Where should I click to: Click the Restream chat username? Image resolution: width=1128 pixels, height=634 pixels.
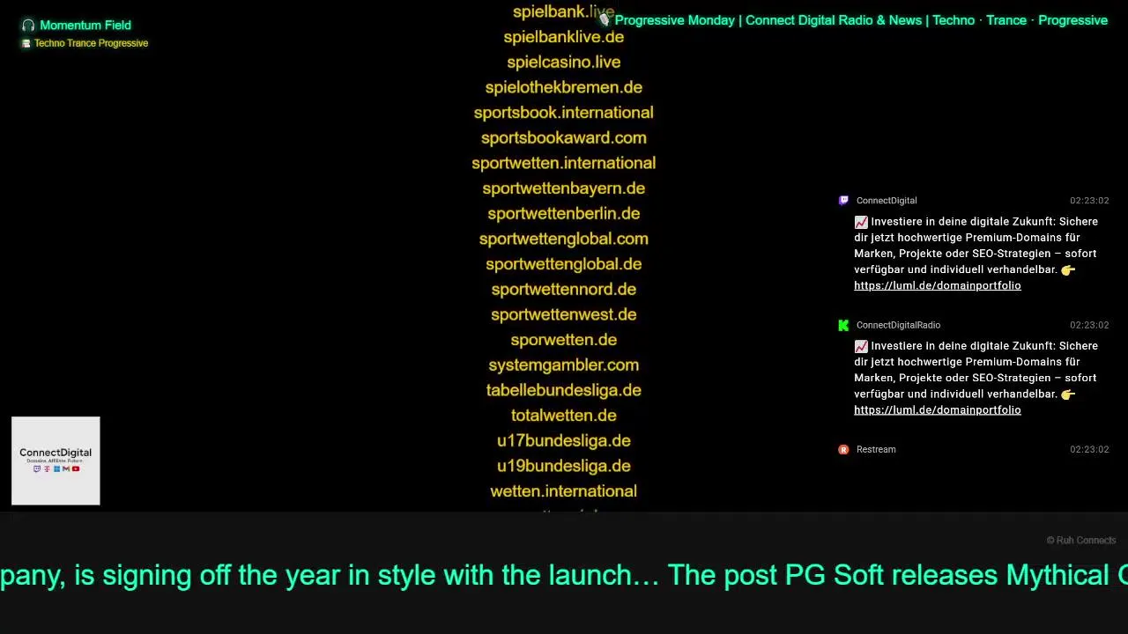coord(876,449)
